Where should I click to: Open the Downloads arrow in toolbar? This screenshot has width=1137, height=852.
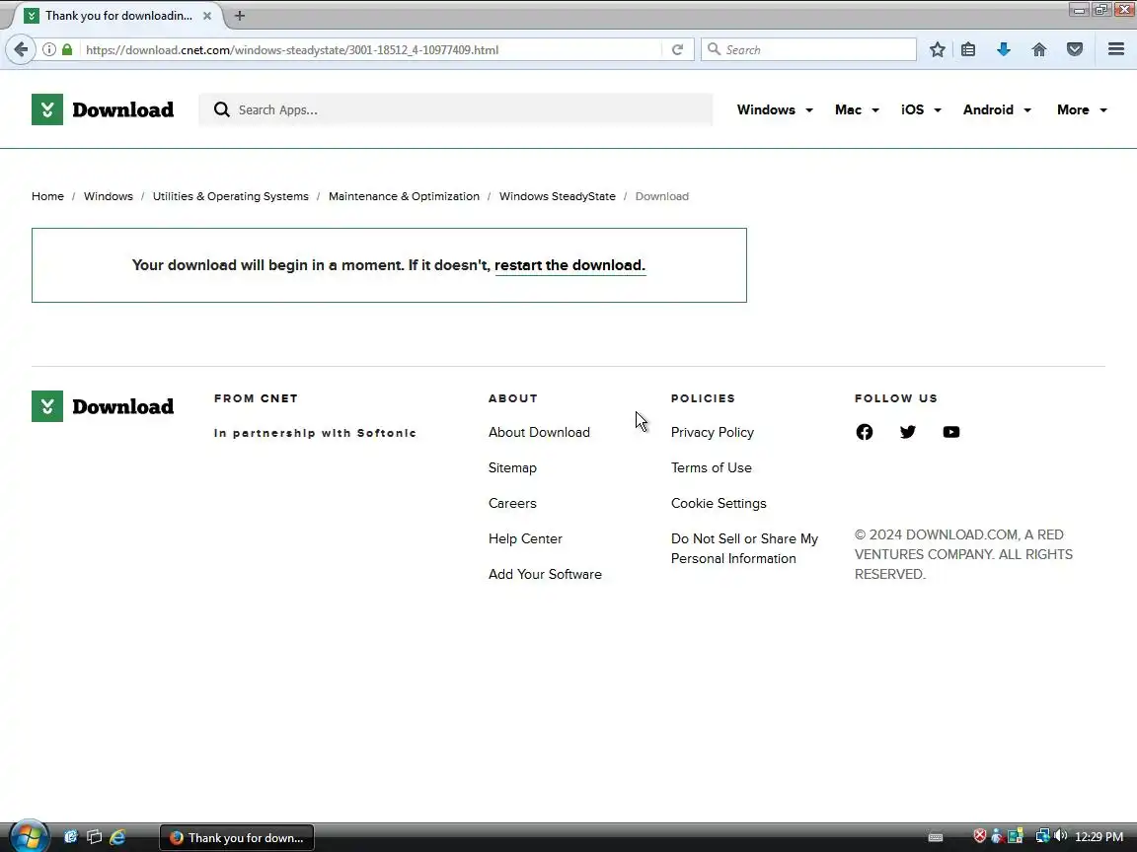tap(1004, 49)
